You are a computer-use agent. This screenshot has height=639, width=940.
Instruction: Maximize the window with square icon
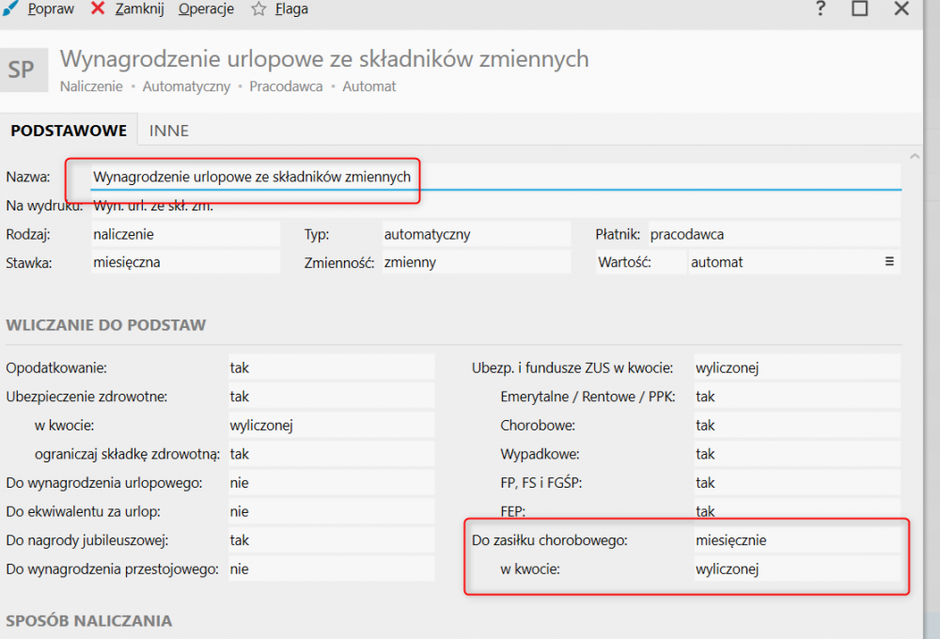click(x=859, y=9)
